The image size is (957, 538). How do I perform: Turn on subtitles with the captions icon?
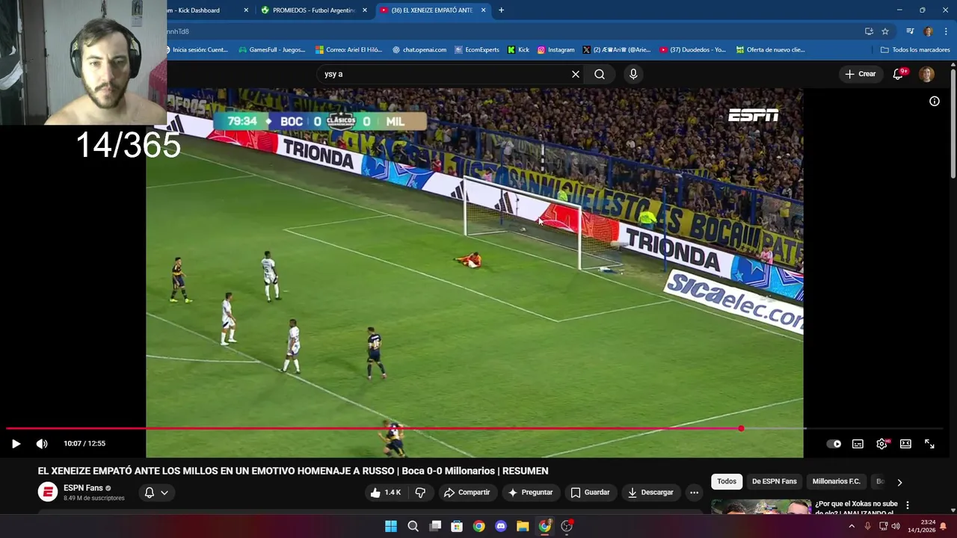(858, 444)
